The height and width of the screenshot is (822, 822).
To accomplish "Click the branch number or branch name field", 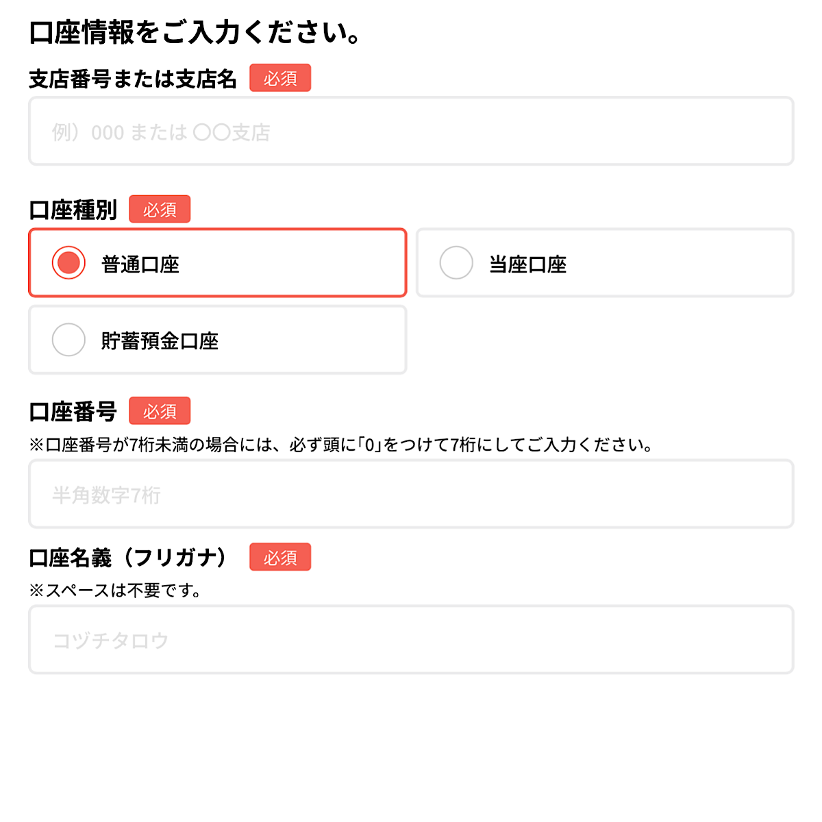I will 411,132.
